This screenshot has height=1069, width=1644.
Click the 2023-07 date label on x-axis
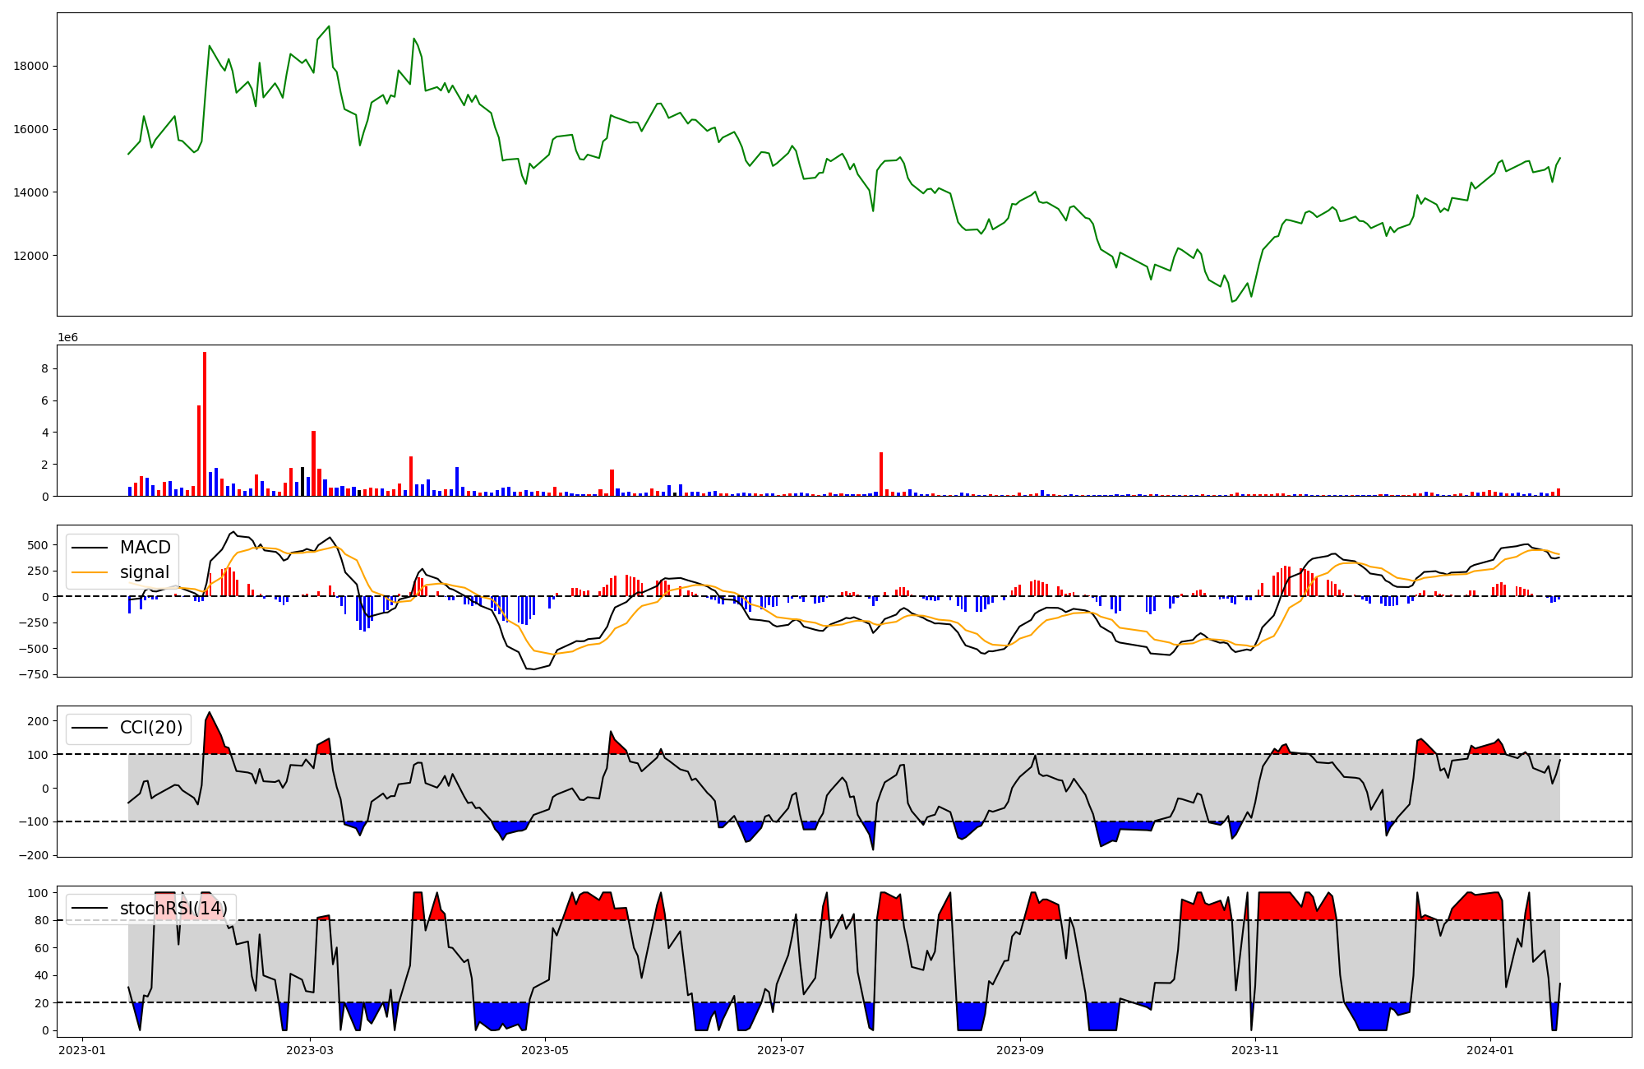point(781,1050)
